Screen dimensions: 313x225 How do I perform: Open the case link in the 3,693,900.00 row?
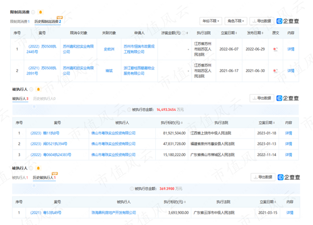click(46, 213)
